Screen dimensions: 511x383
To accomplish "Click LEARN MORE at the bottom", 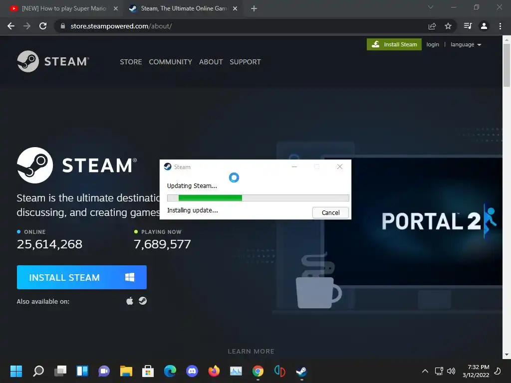I will [251, 352].
